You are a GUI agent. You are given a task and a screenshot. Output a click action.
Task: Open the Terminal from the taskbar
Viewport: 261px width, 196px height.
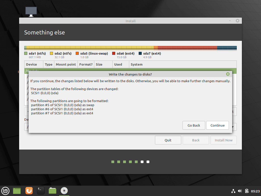pos(41,191)
